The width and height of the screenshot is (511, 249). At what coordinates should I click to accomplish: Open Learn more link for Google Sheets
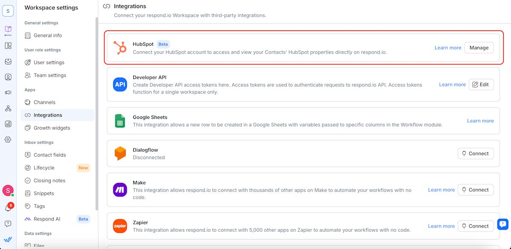(480, 121)
